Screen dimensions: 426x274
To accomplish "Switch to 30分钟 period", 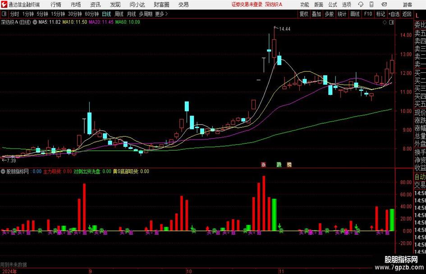I will 75,14.
